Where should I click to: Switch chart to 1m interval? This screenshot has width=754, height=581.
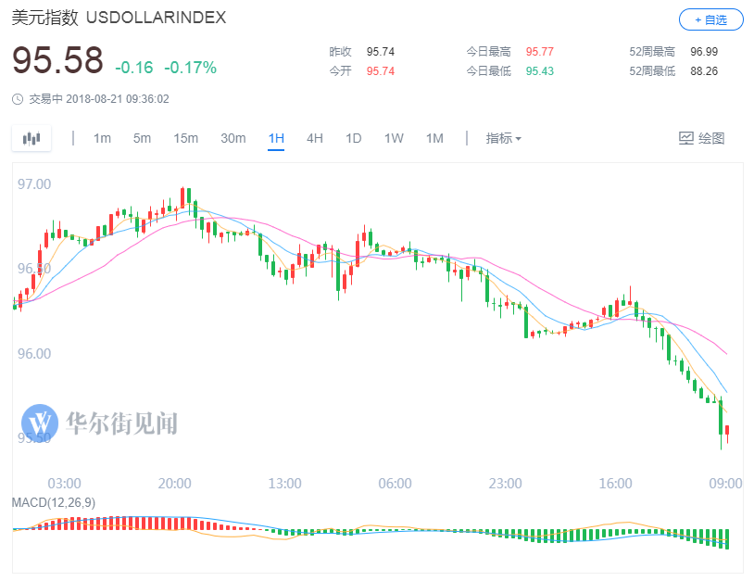click(x=102, y=138)
